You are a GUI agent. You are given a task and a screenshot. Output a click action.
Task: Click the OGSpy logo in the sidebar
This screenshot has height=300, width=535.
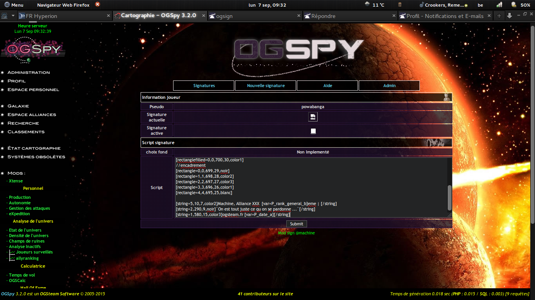tap(33, 49)
